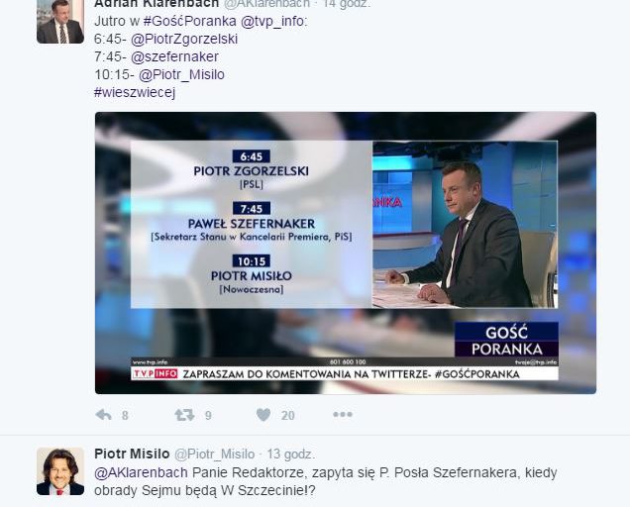Click the @AKlarenbach mention in the reply
The height and width of the screenshot is (507, 630).
141,472
